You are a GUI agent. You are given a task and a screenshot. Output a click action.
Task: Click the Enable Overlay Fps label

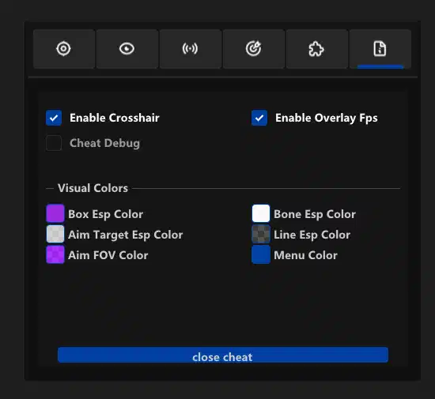326,118
